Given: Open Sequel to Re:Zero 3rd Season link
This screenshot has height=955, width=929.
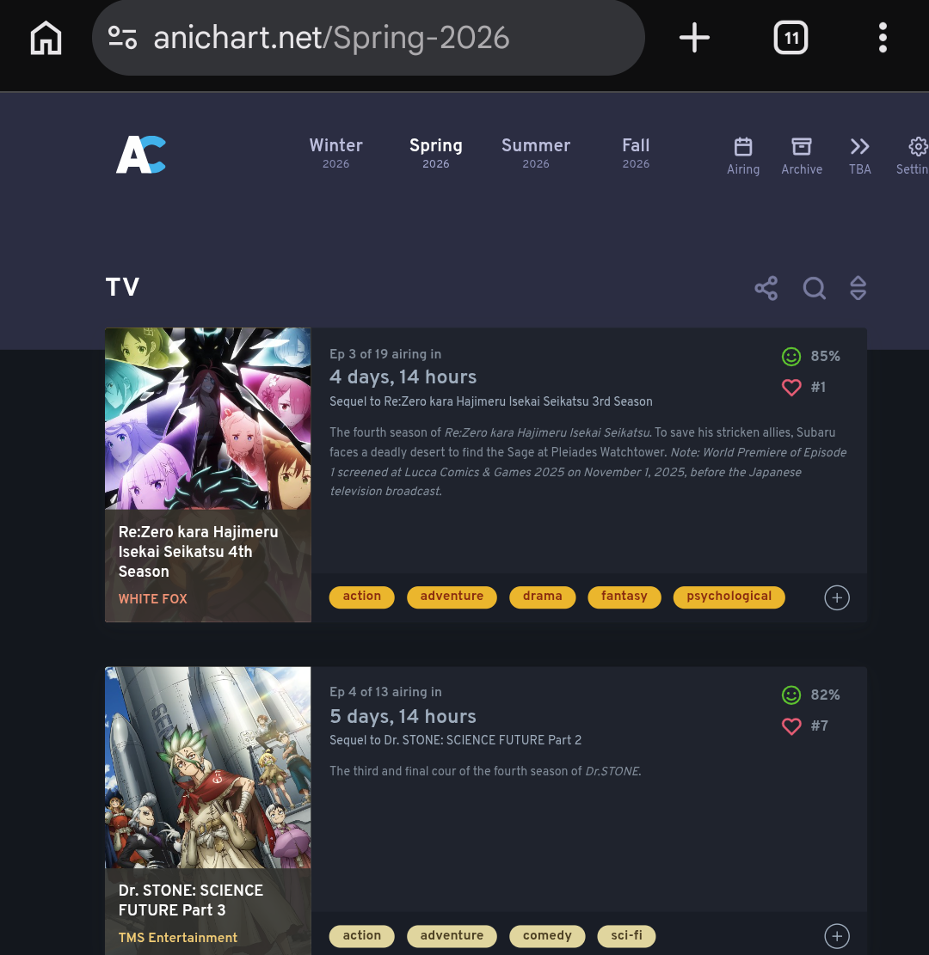Looking at the screenshot, I should (x=490, y=401).
